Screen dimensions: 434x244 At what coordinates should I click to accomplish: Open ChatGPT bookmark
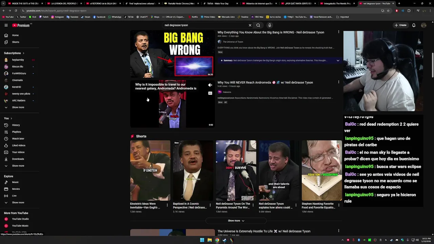point(142,17)
